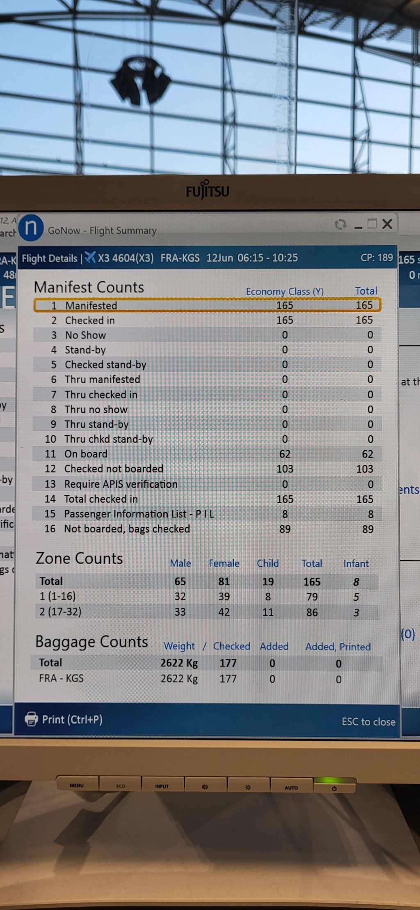Click the printer icon in bottom bar

point(31,719)
